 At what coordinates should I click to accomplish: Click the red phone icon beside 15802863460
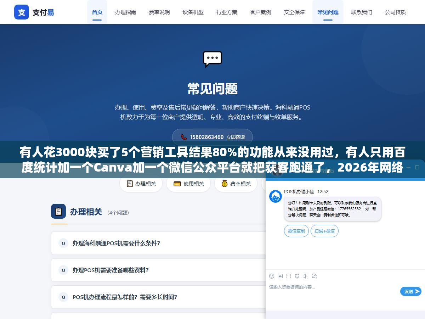point(183,137)
